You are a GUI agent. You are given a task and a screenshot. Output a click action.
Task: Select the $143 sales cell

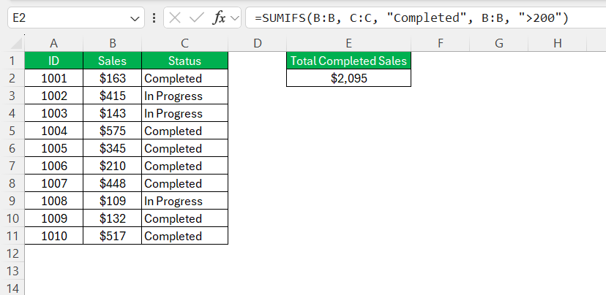pyautogui.click(x=113, y=113)
